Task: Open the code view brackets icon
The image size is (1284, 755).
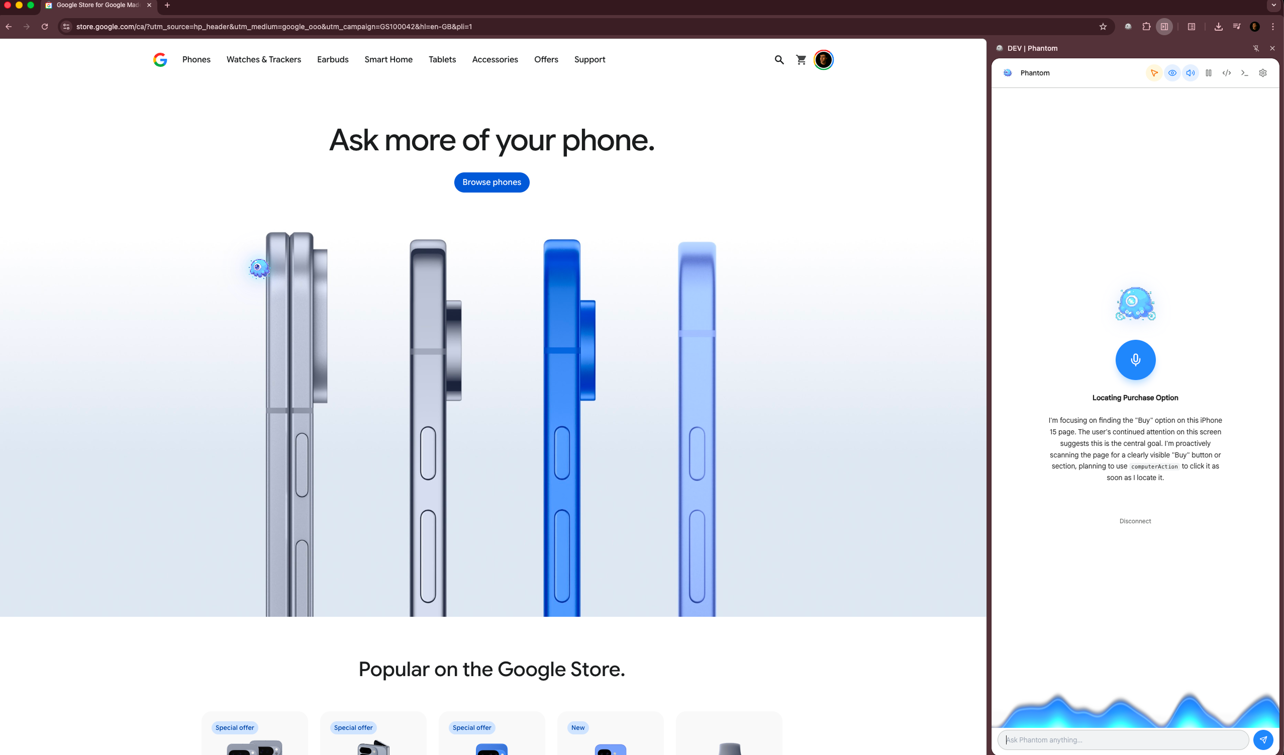Action: pyautogui.click(x=1226, y=73)
